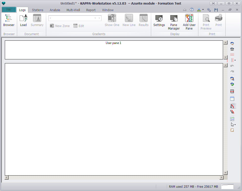Click the Show One icon

pyautogui.click(x=112, y=20)
